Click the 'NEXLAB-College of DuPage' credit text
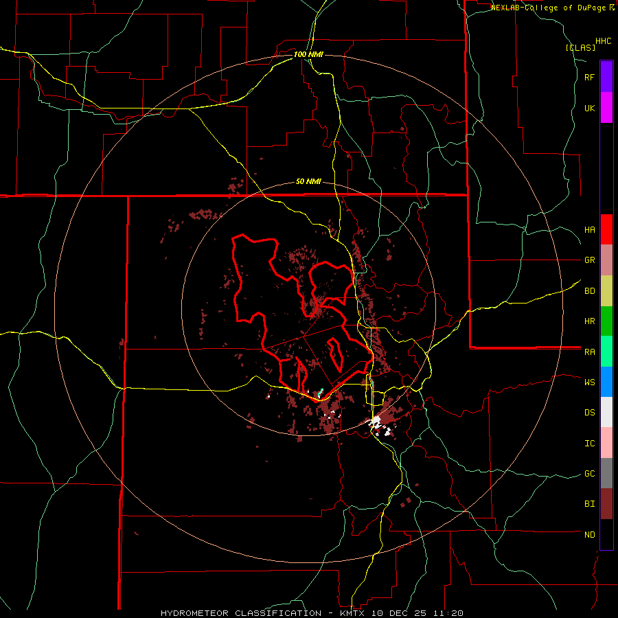Screen dimensions: 618x618 (548, 8)
